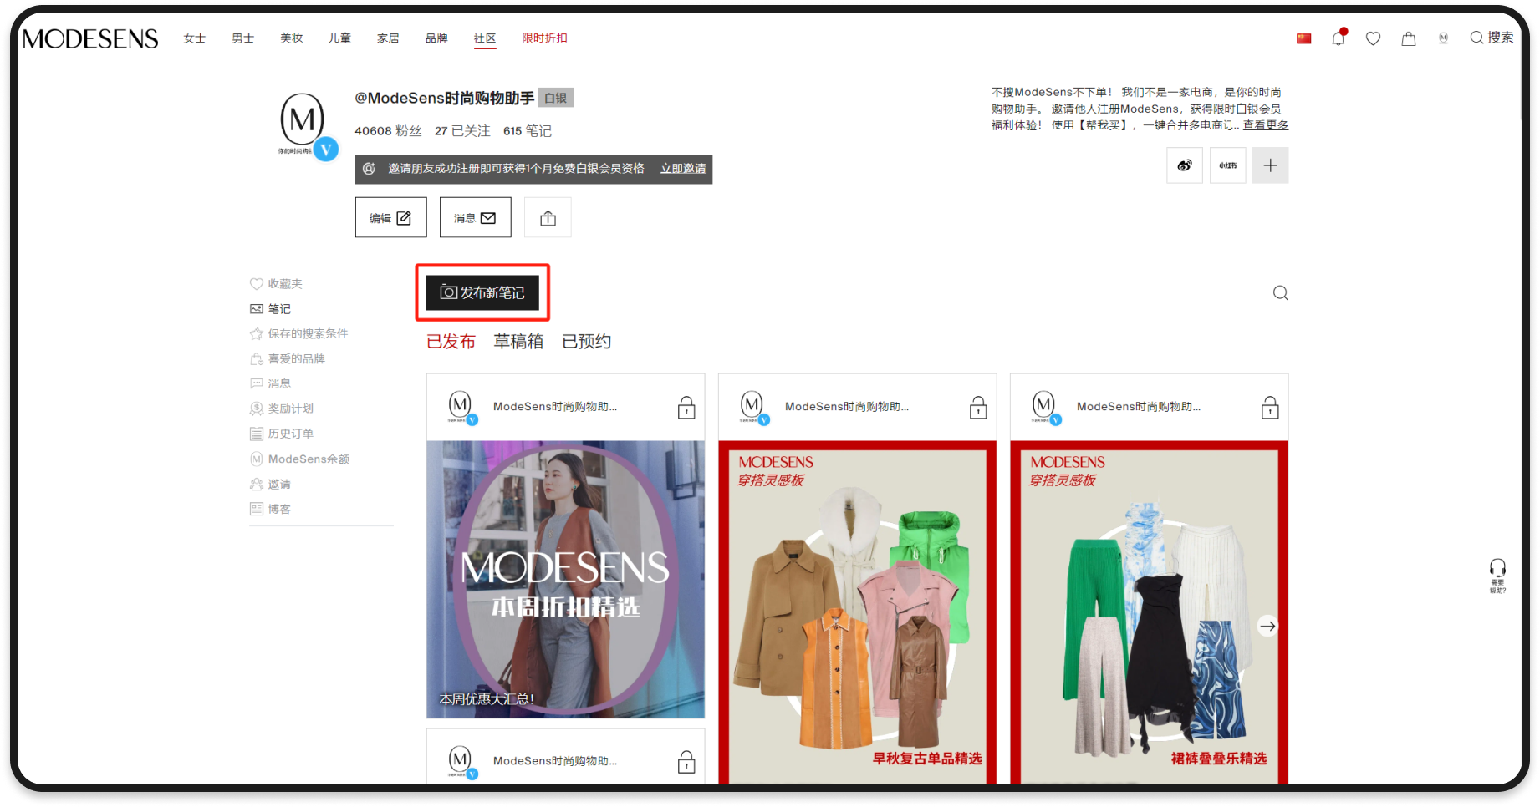Image resolution: width=1540 pixels, height=807 pixels.
Task: Click the wishlist heart icon in header
Action: pos(1373,38)
